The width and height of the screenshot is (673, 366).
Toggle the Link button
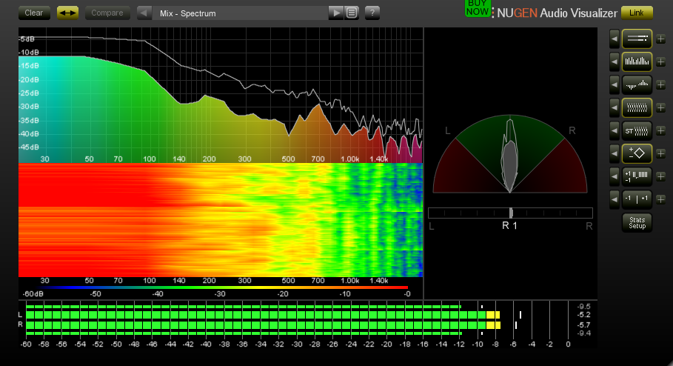click(x=637, y=13)
